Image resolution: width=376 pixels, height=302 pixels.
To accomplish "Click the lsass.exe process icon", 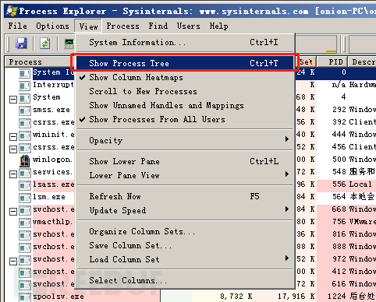I will [x=25, y=185].
